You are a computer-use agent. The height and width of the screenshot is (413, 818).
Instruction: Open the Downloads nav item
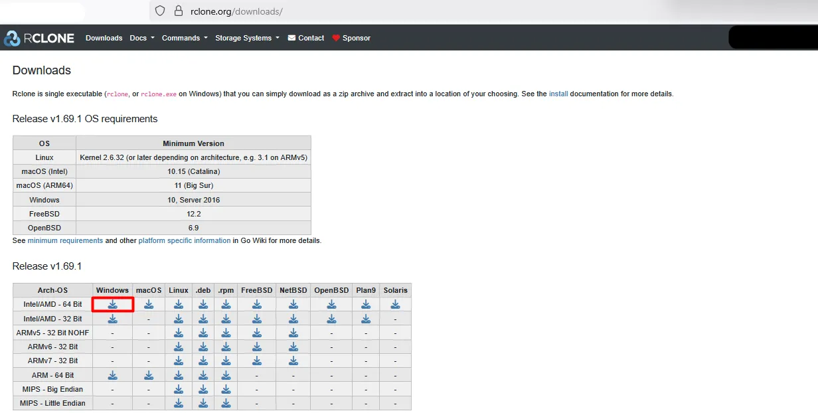pyautogui.click(x=104, y=38)
